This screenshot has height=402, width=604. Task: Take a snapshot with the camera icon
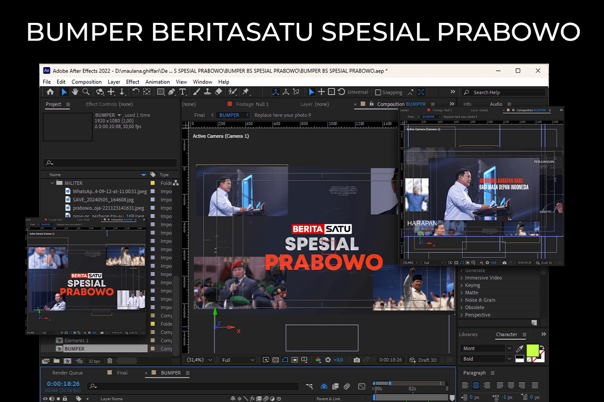[357, 360]
